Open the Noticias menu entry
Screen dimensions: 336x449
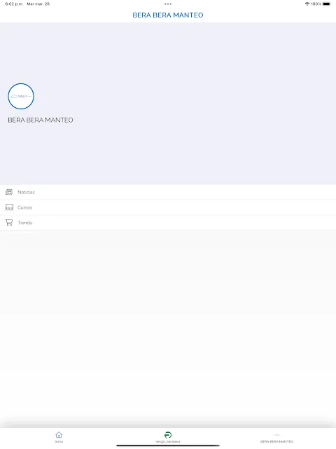click(168, 192)
